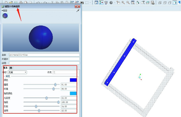This screenshot has width=181, height=117.
Task: Click the binoculars find icon
Action: [82, 2]
